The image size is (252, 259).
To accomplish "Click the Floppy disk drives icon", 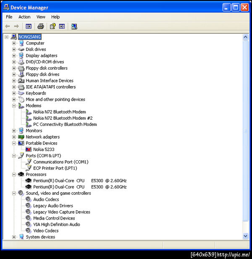I will pos(21,74).
